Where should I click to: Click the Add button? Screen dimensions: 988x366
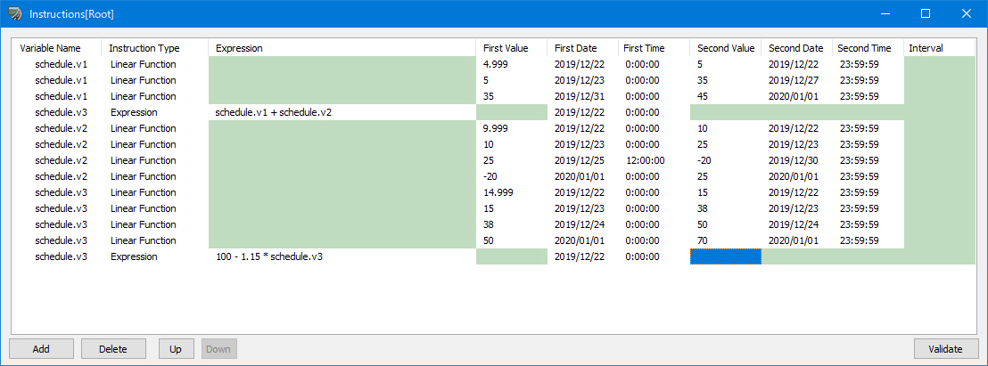[42, 349]
